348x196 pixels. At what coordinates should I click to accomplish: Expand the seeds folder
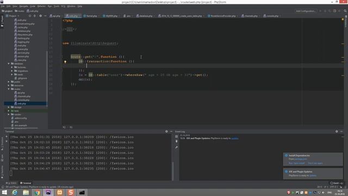[x=12, y=75]
